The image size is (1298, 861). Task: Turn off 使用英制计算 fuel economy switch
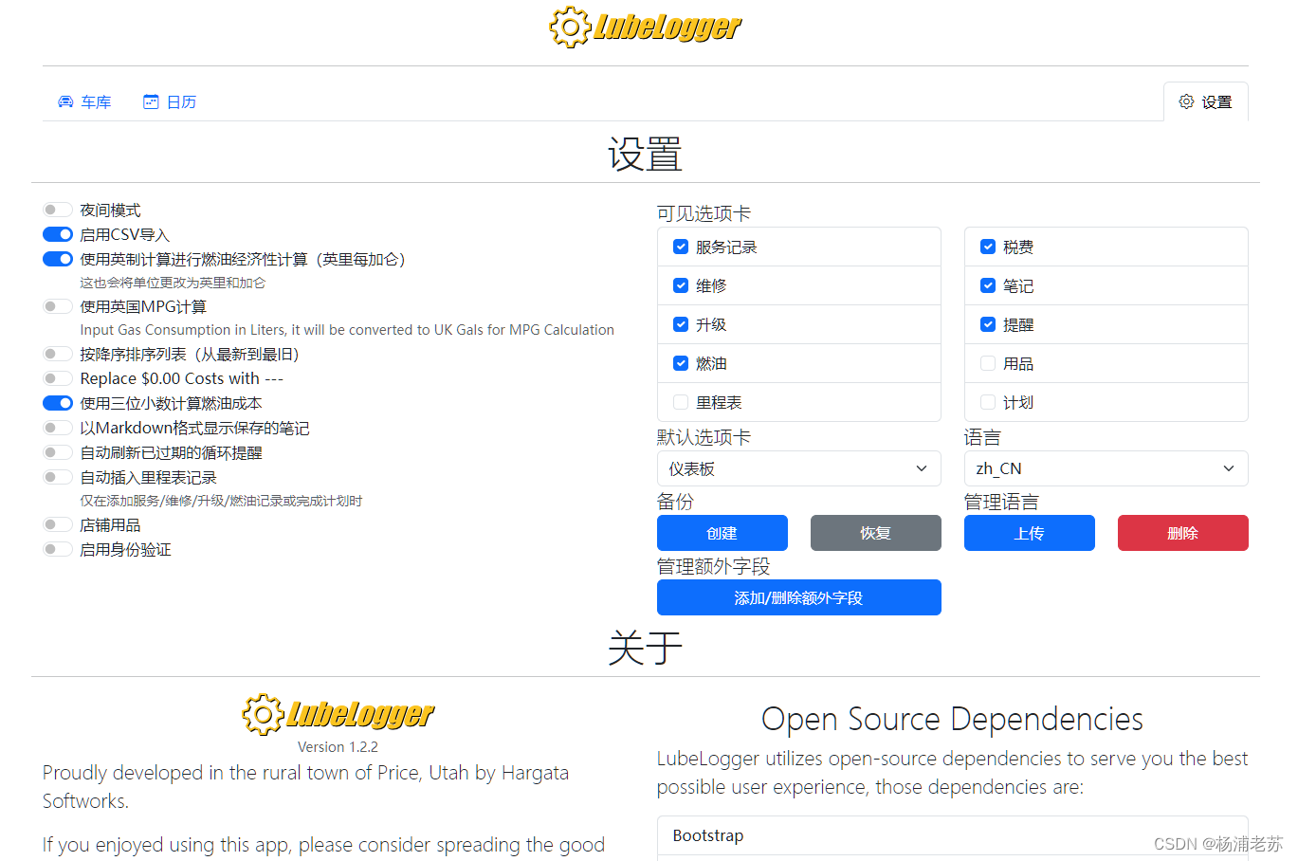pos(58,259)
